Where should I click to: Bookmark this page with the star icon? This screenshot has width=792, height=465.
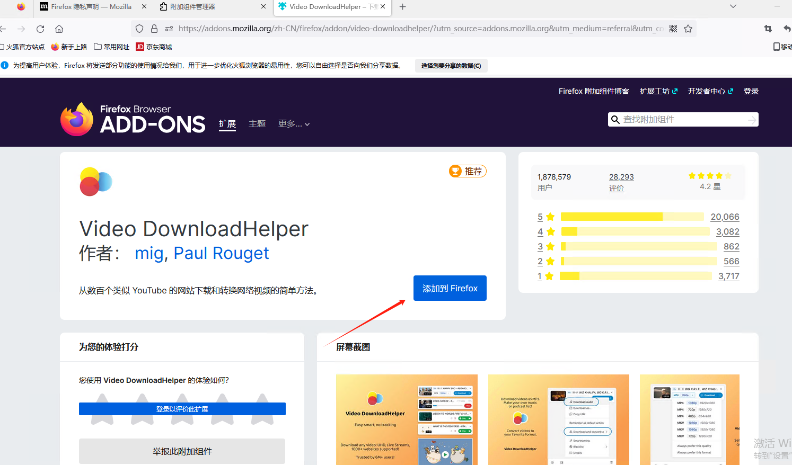click(x=688, y=29)
